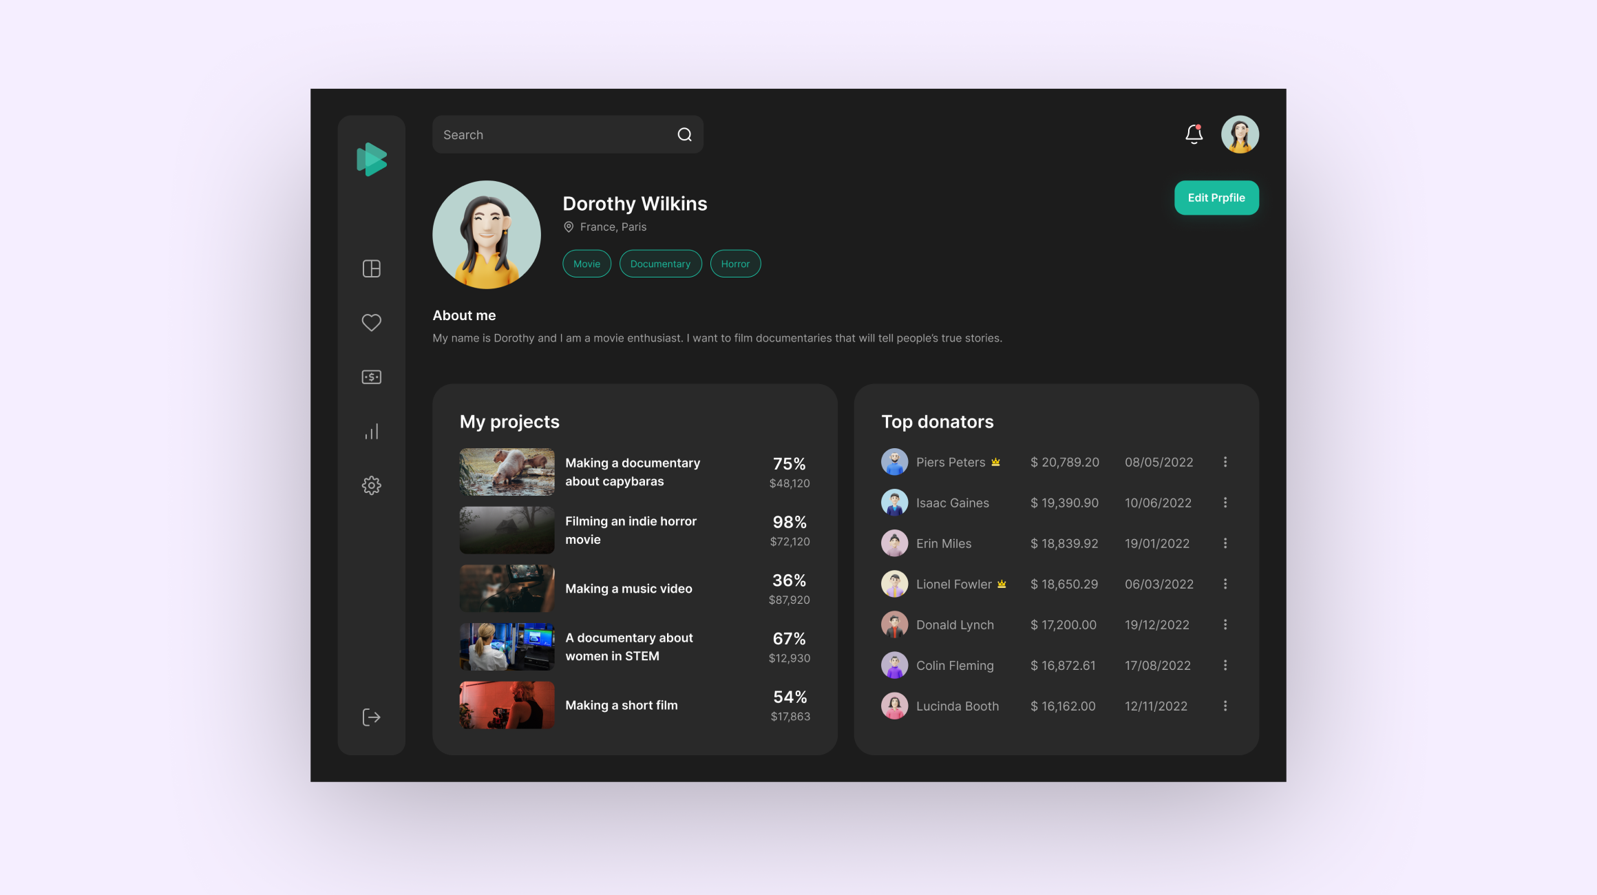Viewport: 1597px width, 895px height.
Task: Open favorites via the heart icon
Action: tap(371, 322)
